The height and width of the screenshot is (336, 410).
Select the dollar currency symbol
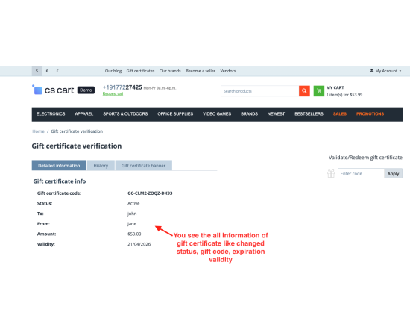(37, 71)
